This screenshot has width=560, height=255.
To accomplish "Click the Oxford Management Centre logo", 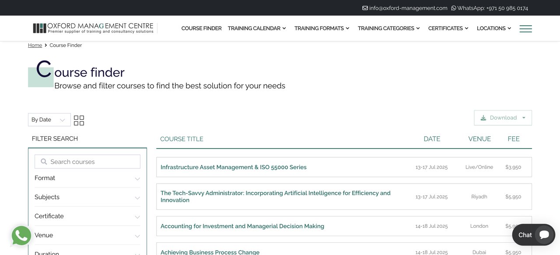I will coord(93,28).
